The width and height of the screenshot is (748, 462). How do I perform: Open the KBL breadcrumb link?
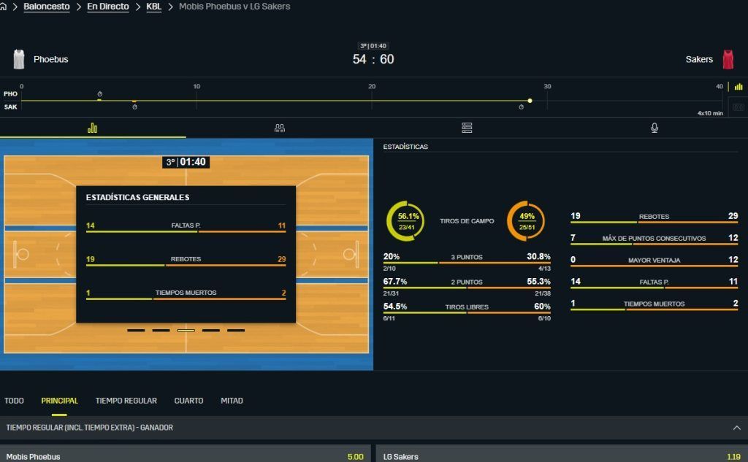pyautogui.click(x=153, y=7)
